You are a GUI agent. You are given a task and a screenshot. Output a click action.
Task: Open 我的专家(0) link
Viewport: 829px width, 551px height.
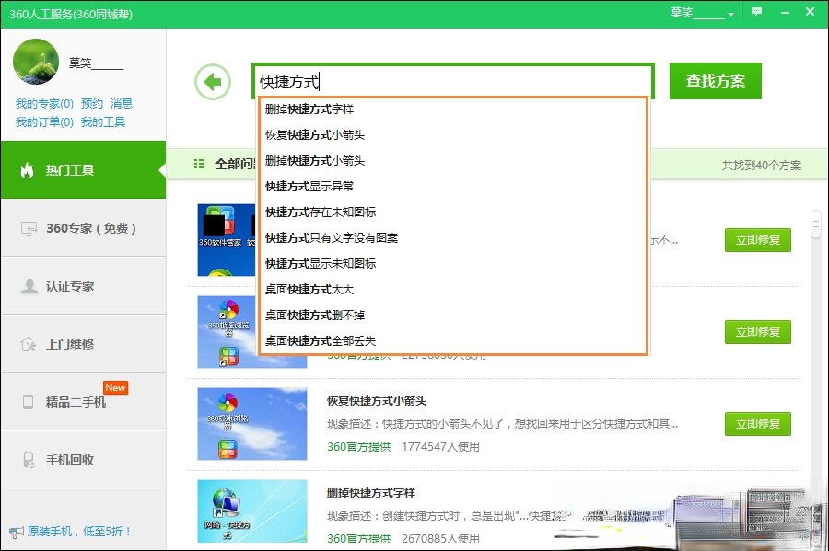pos(44,103)
